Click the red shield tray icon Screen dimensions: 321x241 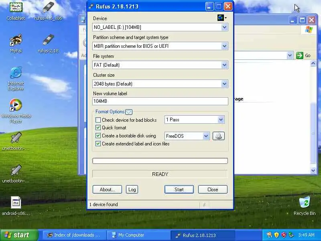point(284,235)
